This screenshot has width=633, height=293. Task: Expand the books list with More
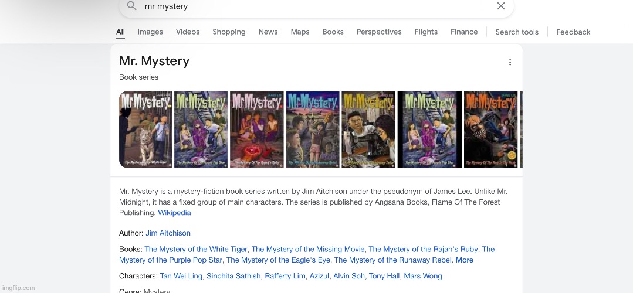(x=464, y=260)
